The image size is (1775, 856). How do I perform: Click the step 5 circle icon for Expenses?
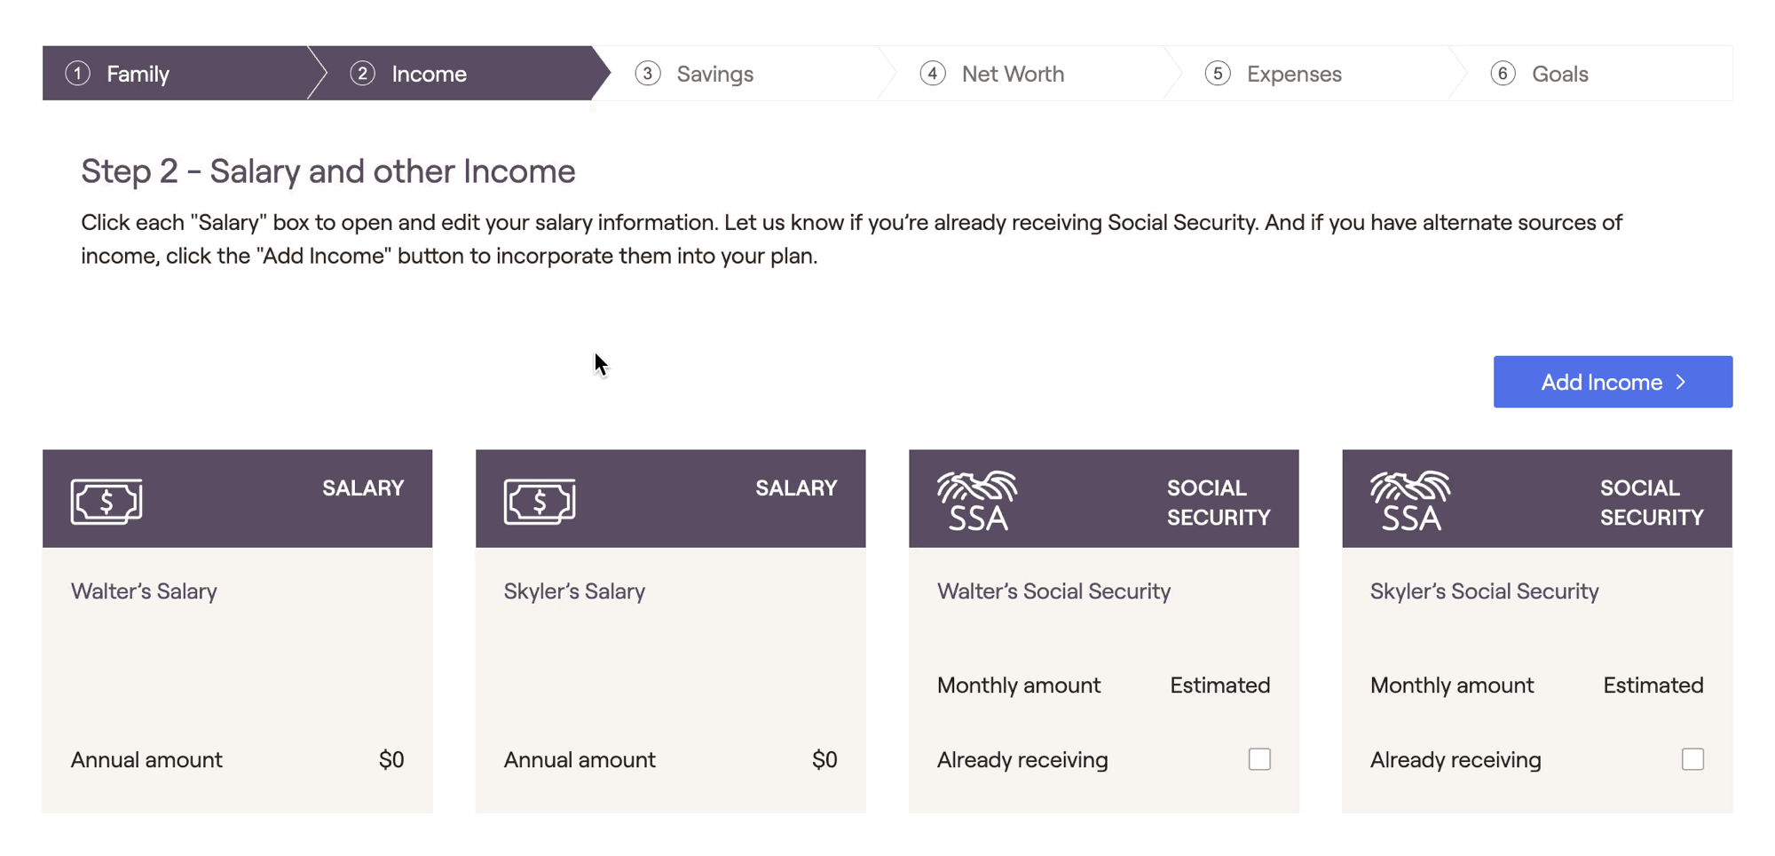tap(1218, 74)
